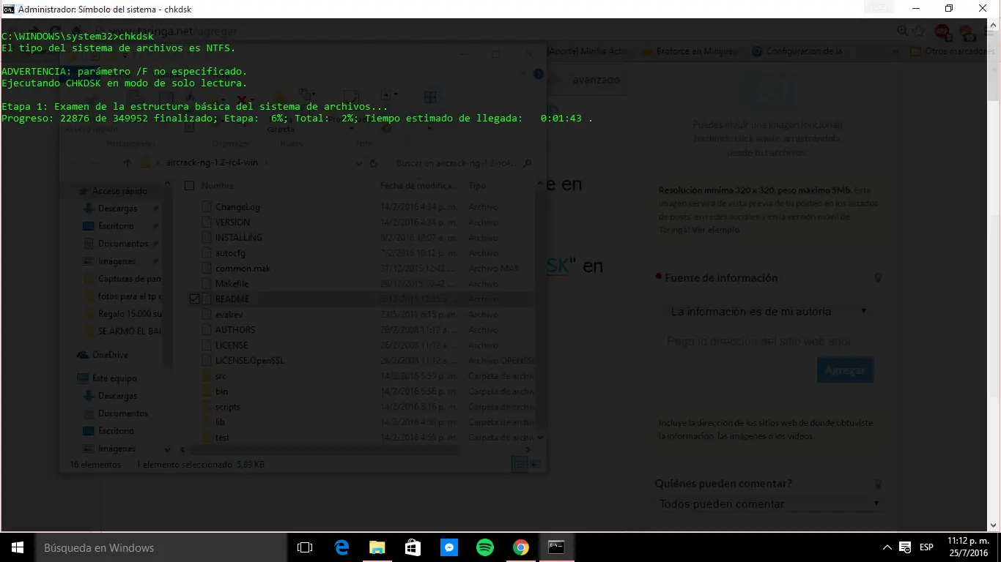1001x562 pixels.
Task: Switch Explorer to the details view icon
Action: (x=520, y=463)
